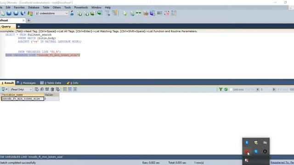
Task: Select the value cell containing 3
Action: coord(52,99)
